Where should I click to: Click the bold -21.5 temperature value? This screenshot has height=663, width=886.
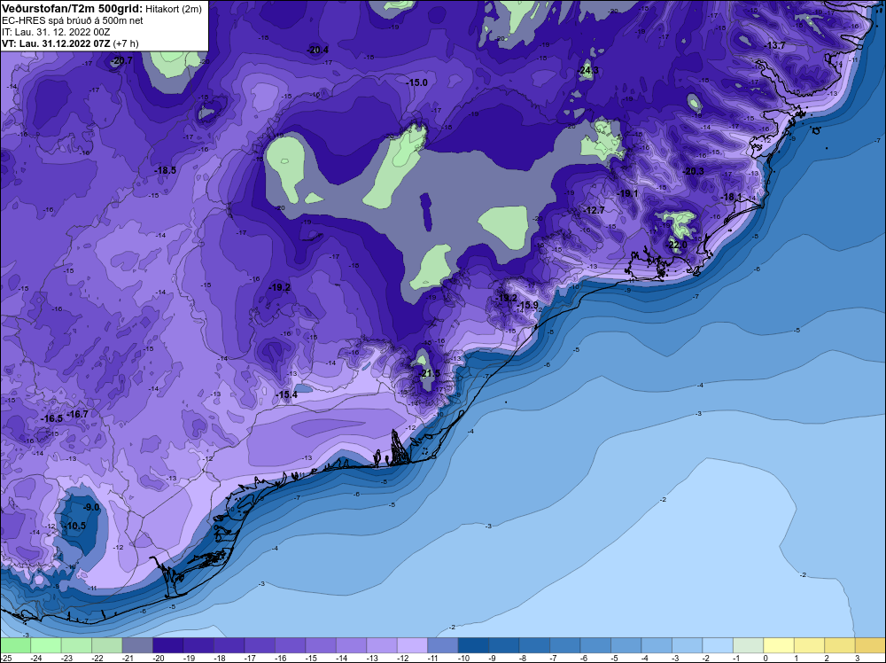click(429, 373)
